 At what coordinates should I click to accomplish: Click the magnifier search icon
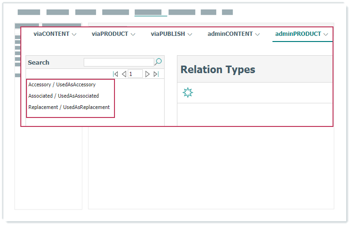158,62
